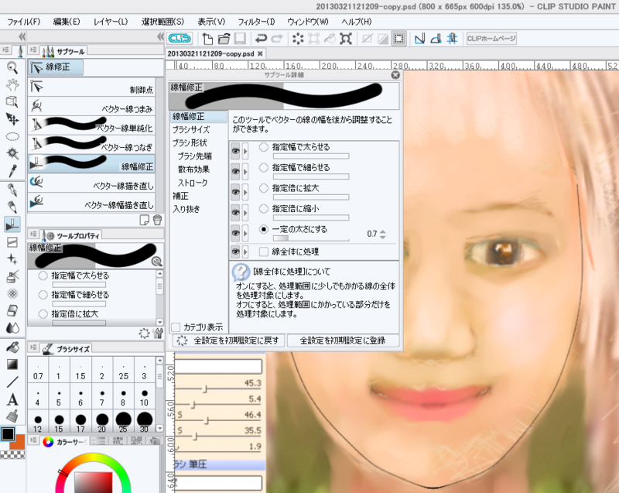
Task: Create a new file from toolbar
Action: click(207, 39)
